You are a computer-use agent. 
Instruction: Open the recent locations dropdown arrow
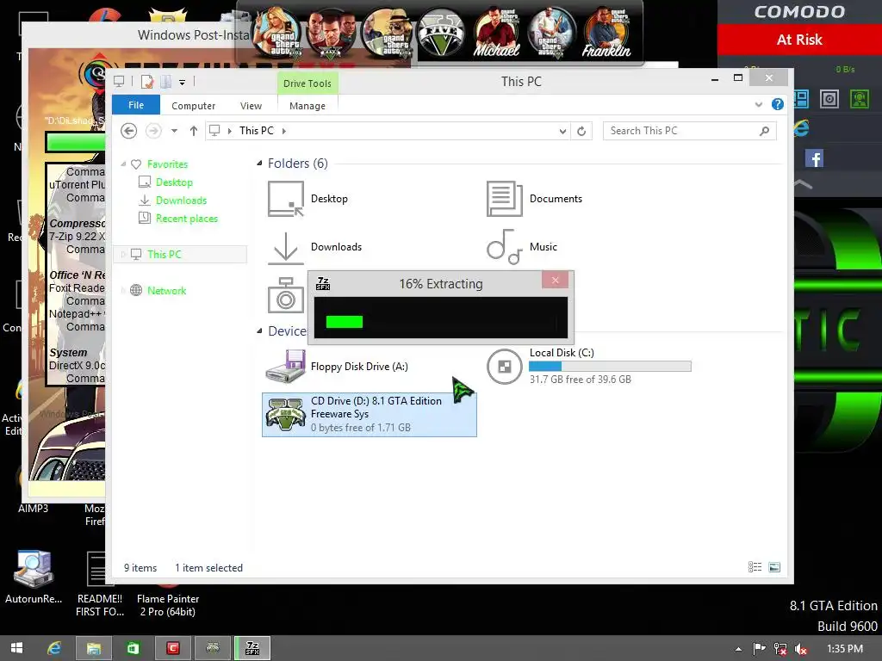point(174,131)
